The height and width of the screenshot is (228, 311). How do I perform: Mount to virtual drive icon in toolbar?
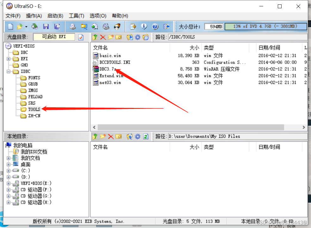pos(106,26)
